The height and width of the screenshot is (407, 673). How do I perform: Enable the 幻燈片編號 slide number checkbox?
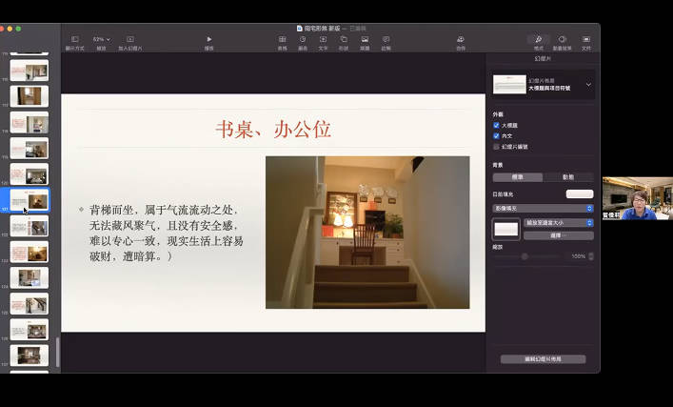tap(496, 147)
